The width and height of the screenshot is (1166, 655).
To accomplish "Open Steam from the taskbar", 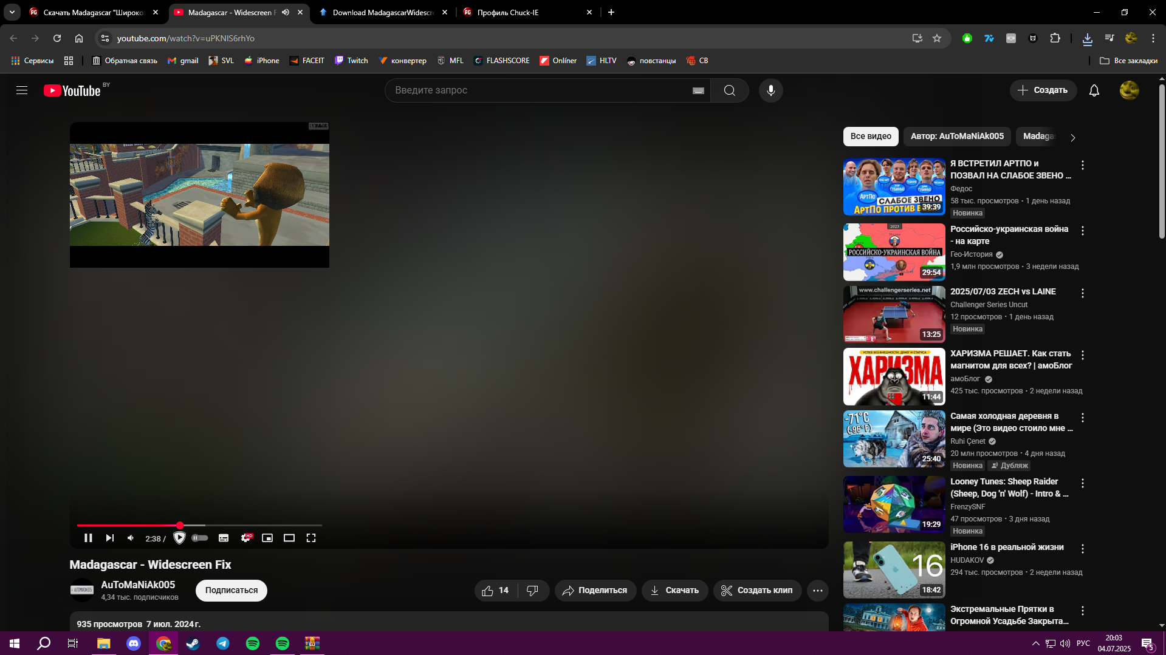I will pyautogui.click(x=193, y=643).
